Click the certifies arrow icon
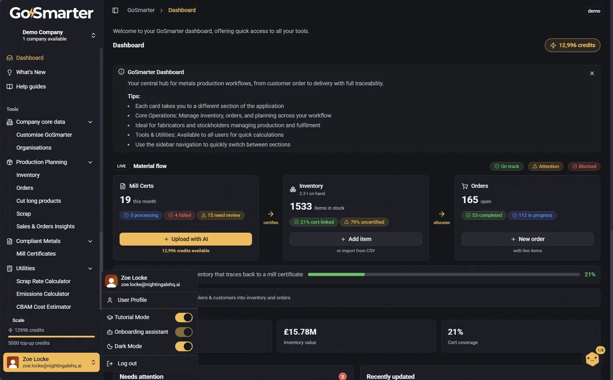Image resolution: width=613 pixels, height=380 pixels. 271,214
